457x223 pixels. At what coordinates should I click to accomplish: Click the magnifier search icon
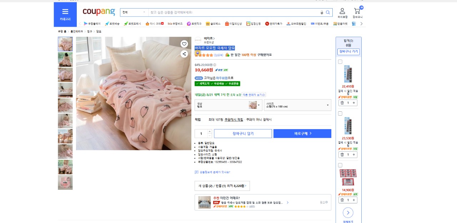pyautogui.click(x=328, y=12)
